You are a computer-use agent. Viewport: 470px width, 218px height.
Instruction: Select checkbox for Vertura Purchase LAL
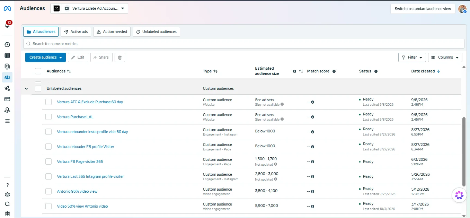click(x=48, y=117)
